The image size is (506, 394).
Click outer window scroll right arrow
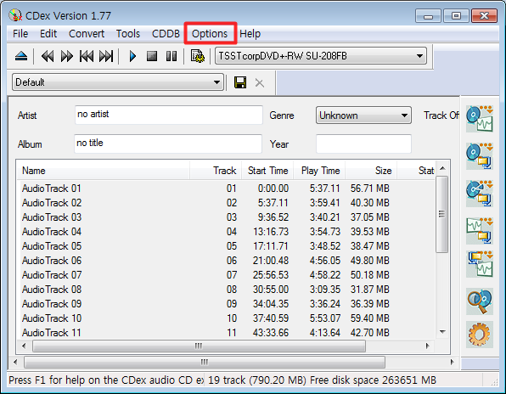coord(453,362)
